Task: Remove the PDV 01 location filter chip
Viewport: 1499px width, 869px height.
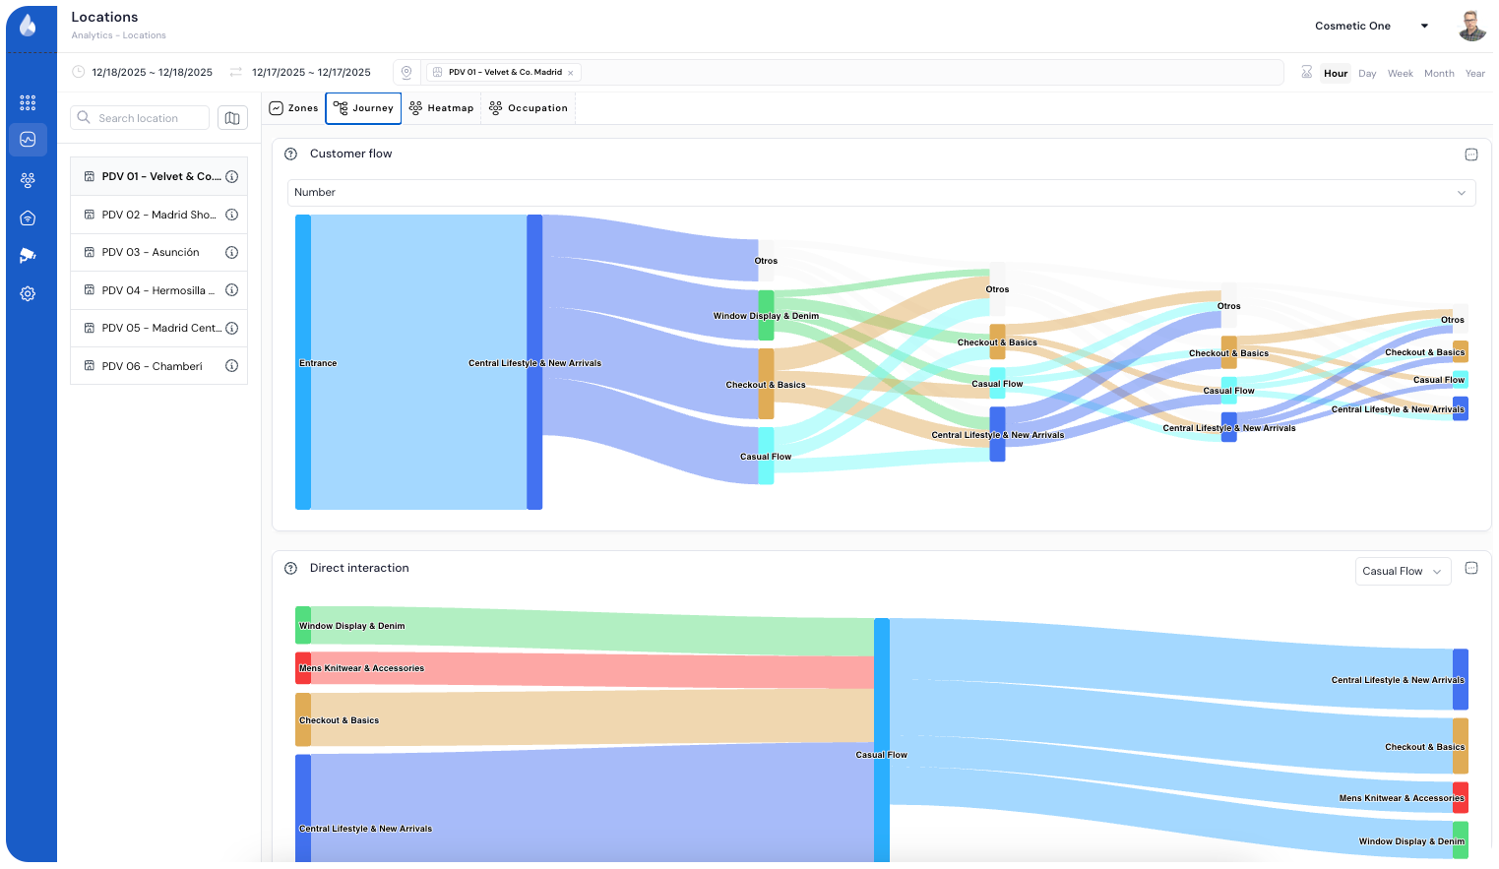Action: pyautogui.click(x=571, y=73)
